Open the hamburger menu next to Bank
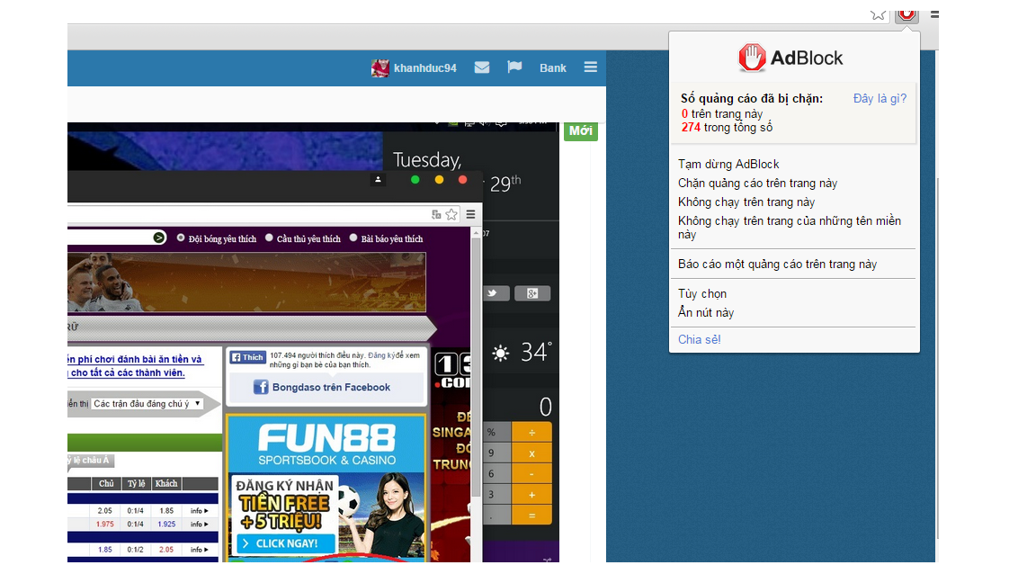The height and width of the screenshot is (583, 1036). coord(590,67)
